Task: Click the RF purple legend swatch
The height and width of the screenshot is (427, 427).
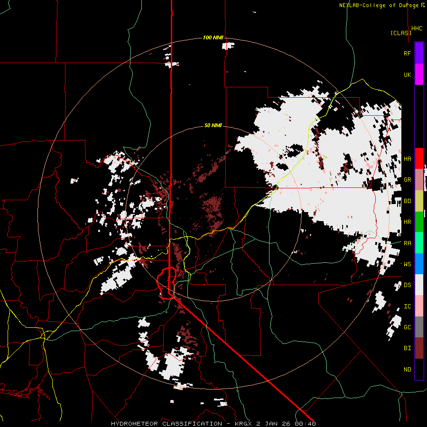Action: (419, 53)
